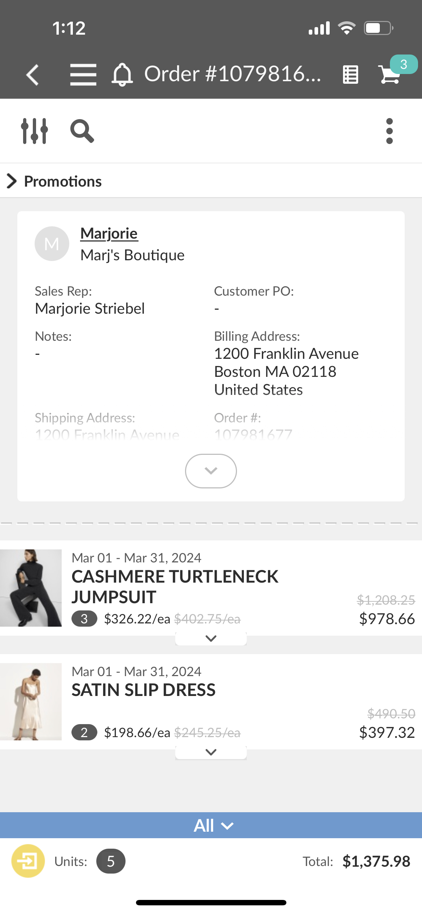Tap the Cashmere Turtleneck Jumpsuit thumbnail
Viewport: 422px width, 914px height.
pos(31,588)
